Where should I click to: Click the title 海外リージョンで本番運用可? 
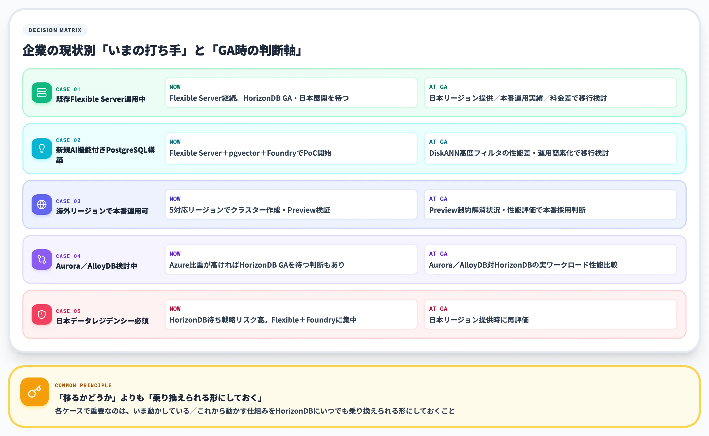point(102,211)
